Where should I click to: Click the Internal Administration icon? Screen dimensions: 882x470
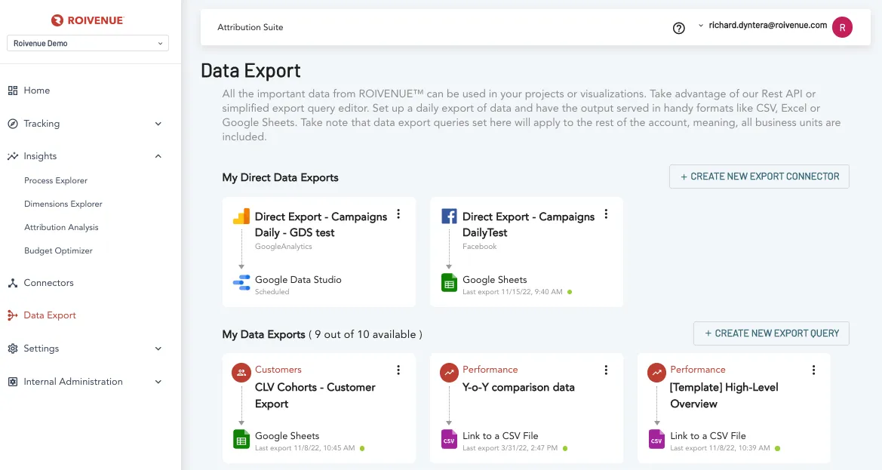pyautogui.click(x=12, y=382)
